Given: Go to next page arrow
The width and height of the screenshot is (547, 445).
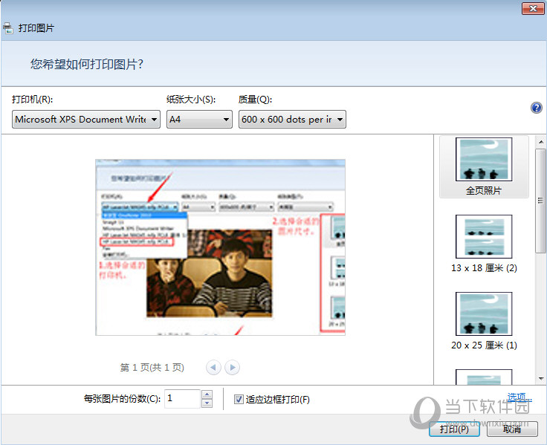Looking at the screenshot, I should coord(233,367).
